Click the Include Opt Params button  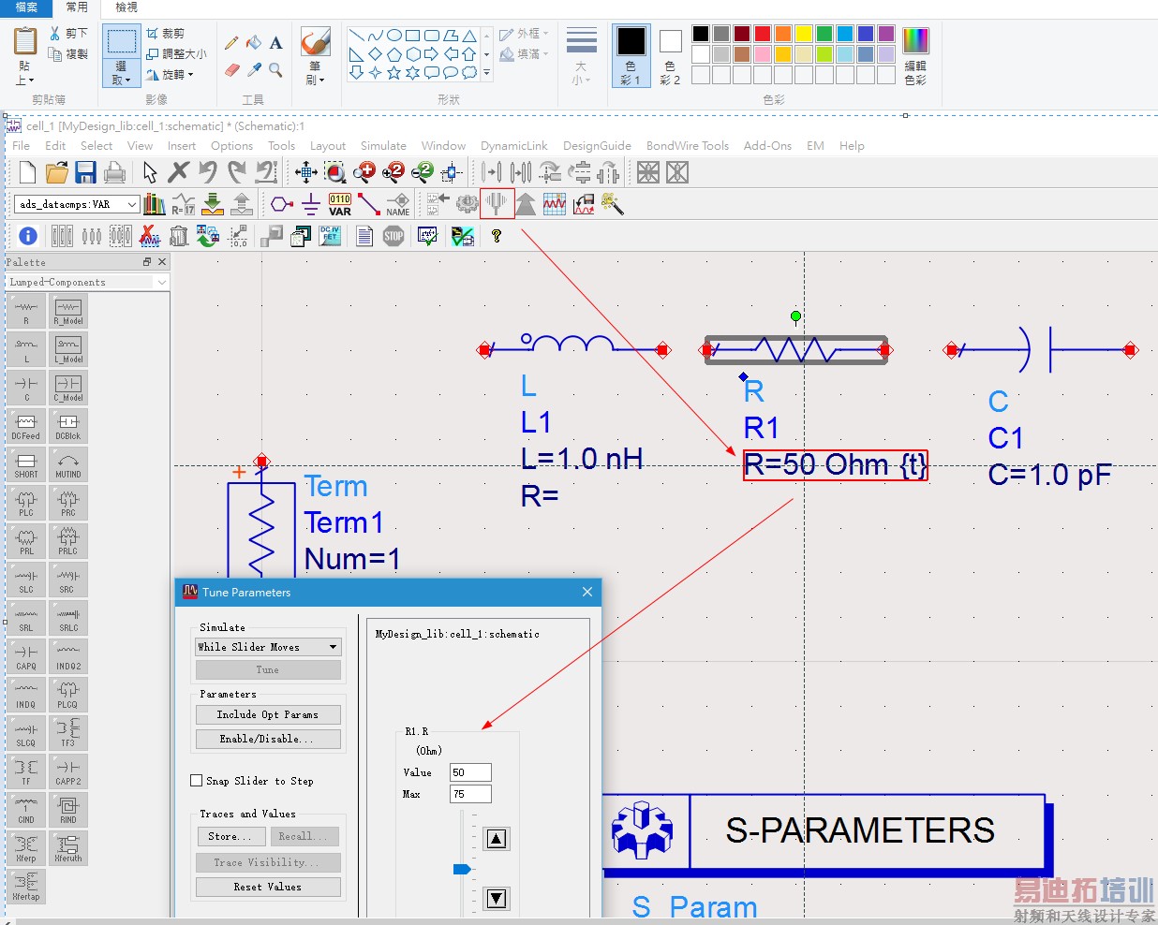(x=268, y=714)
